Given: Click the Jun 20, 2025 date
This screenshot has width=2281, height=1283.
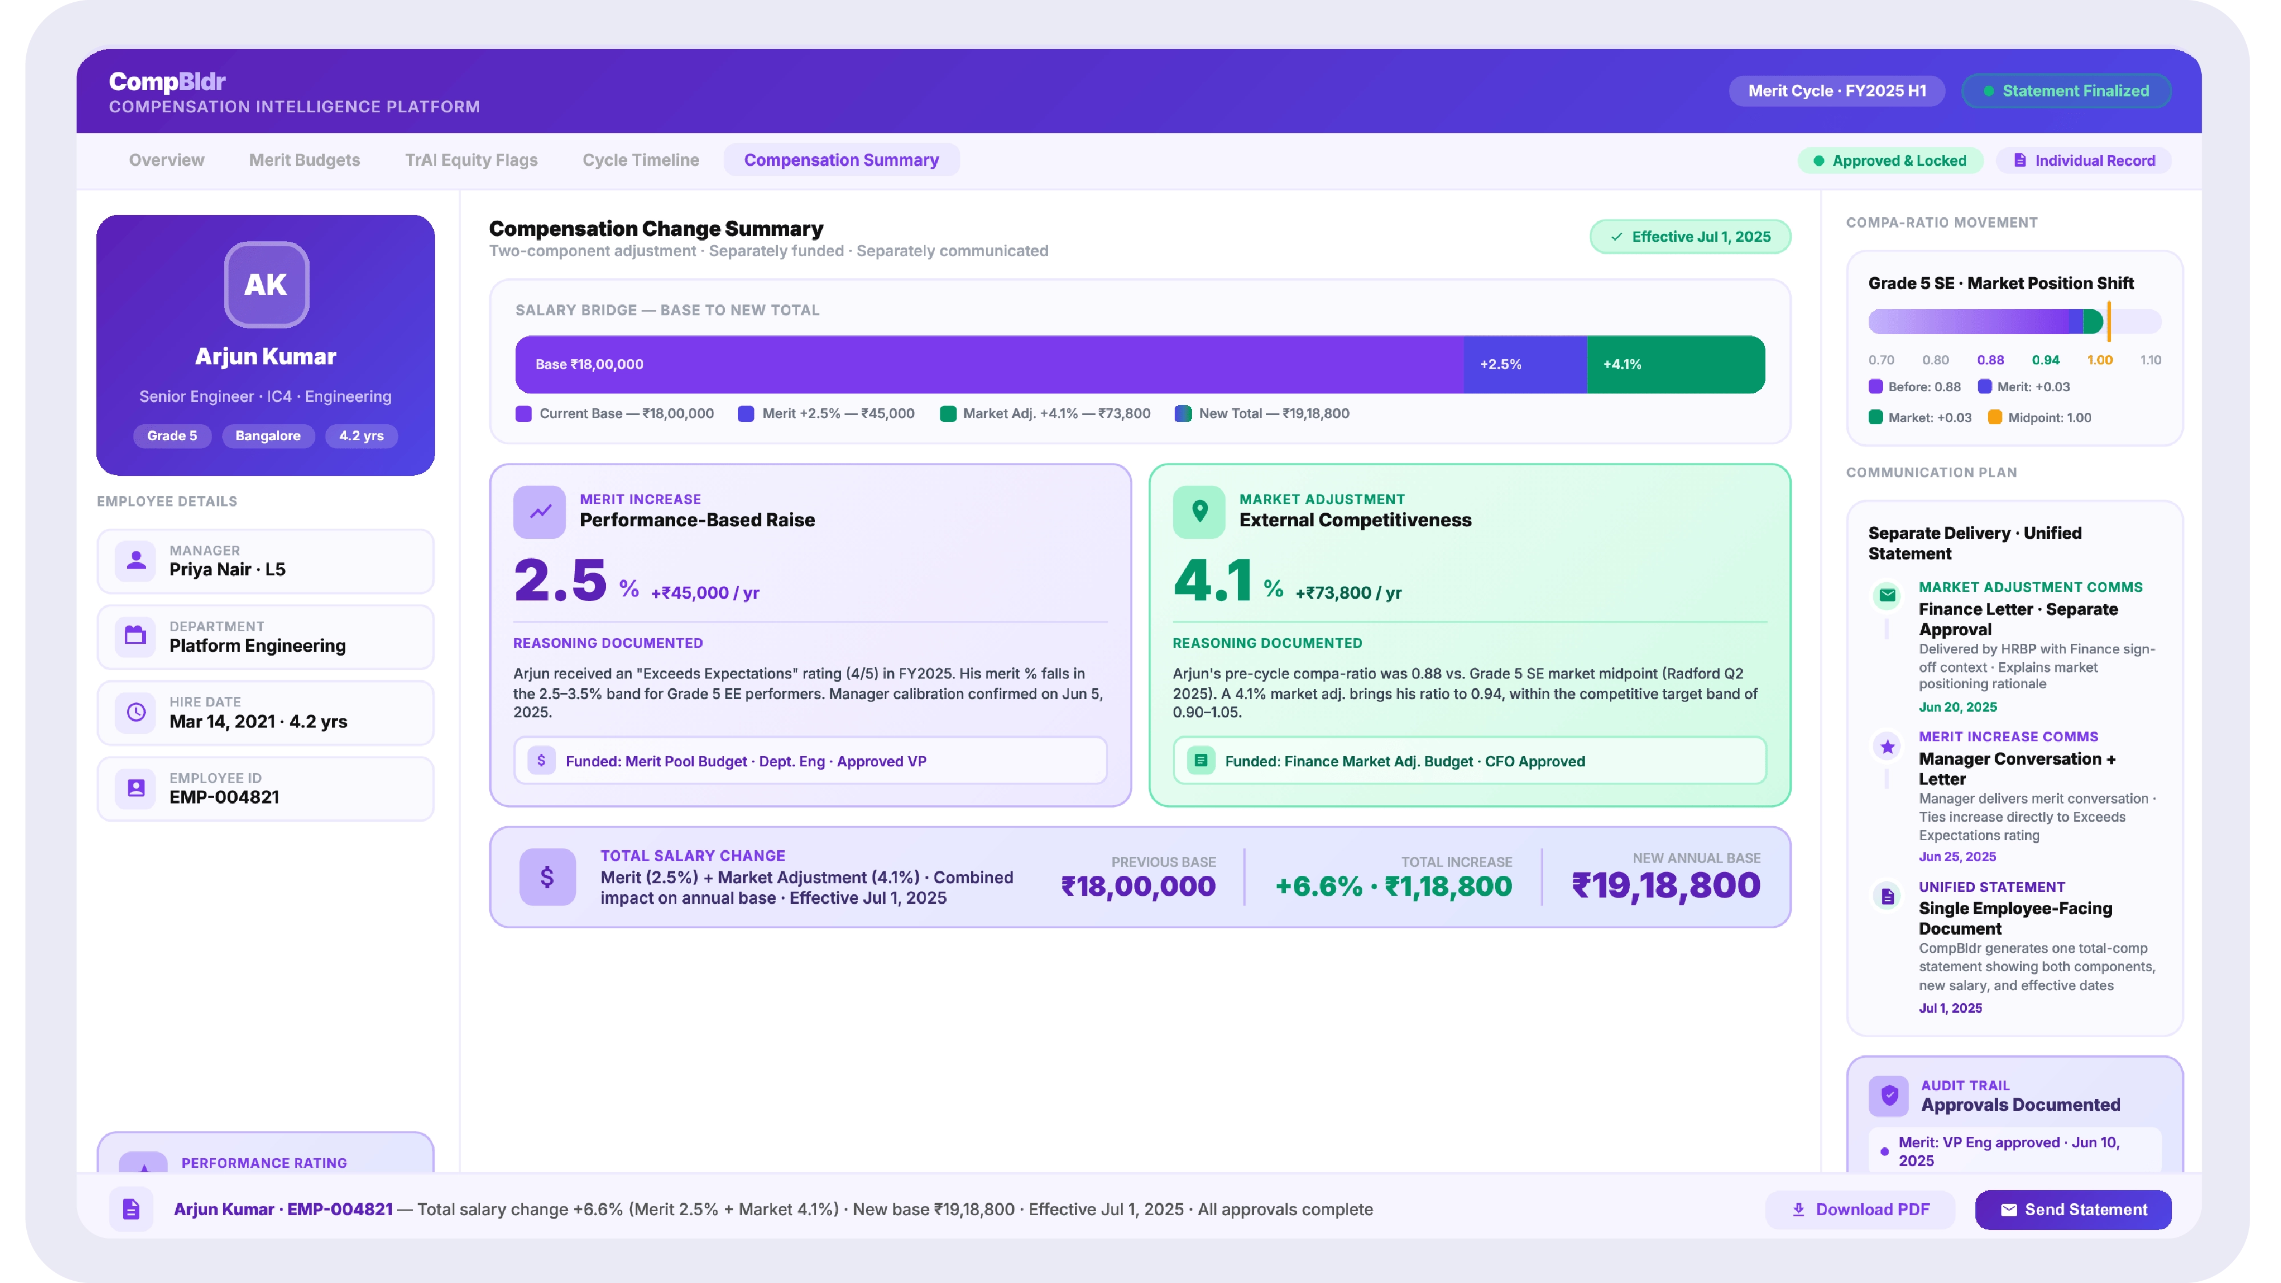Looking at the screenshot, I should [1957, 707].
